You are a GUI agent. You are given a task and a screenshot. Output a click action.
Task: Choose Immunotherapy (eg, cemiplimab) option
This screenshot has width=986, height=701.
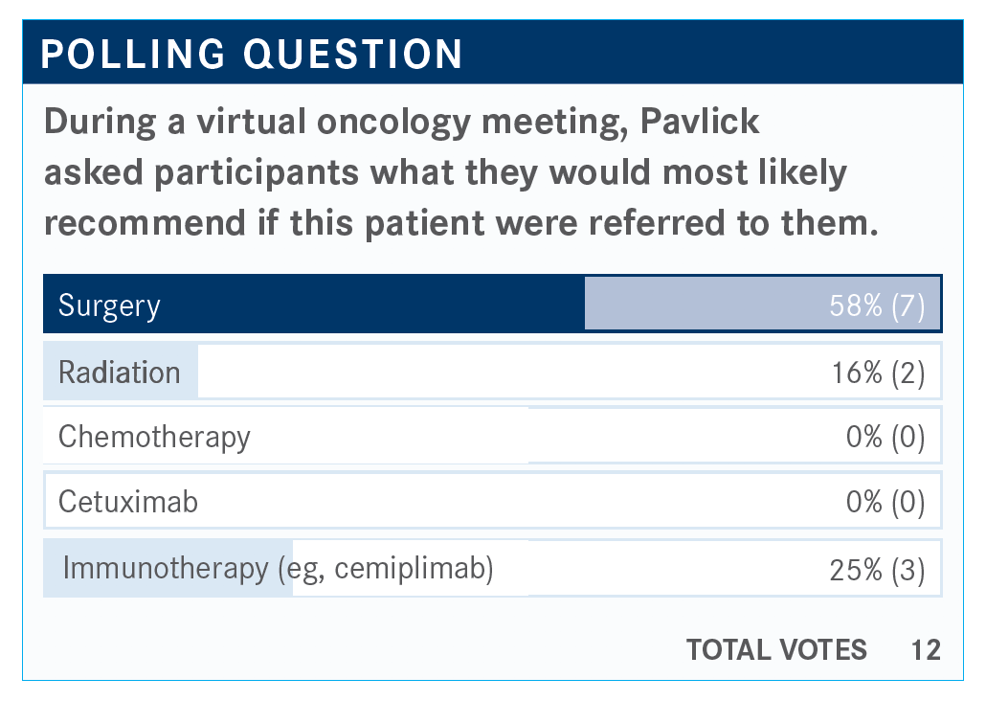click(278, 569)
